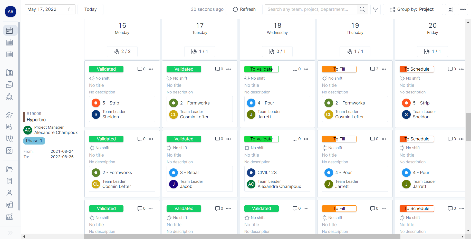This screenshot has height=239, width=471.
Task: Open the clock icon in the sidebar
Action: point(9,151)
